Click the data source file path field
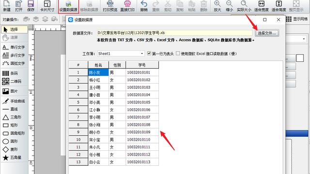310x174 pixels. tap(174, 33)
